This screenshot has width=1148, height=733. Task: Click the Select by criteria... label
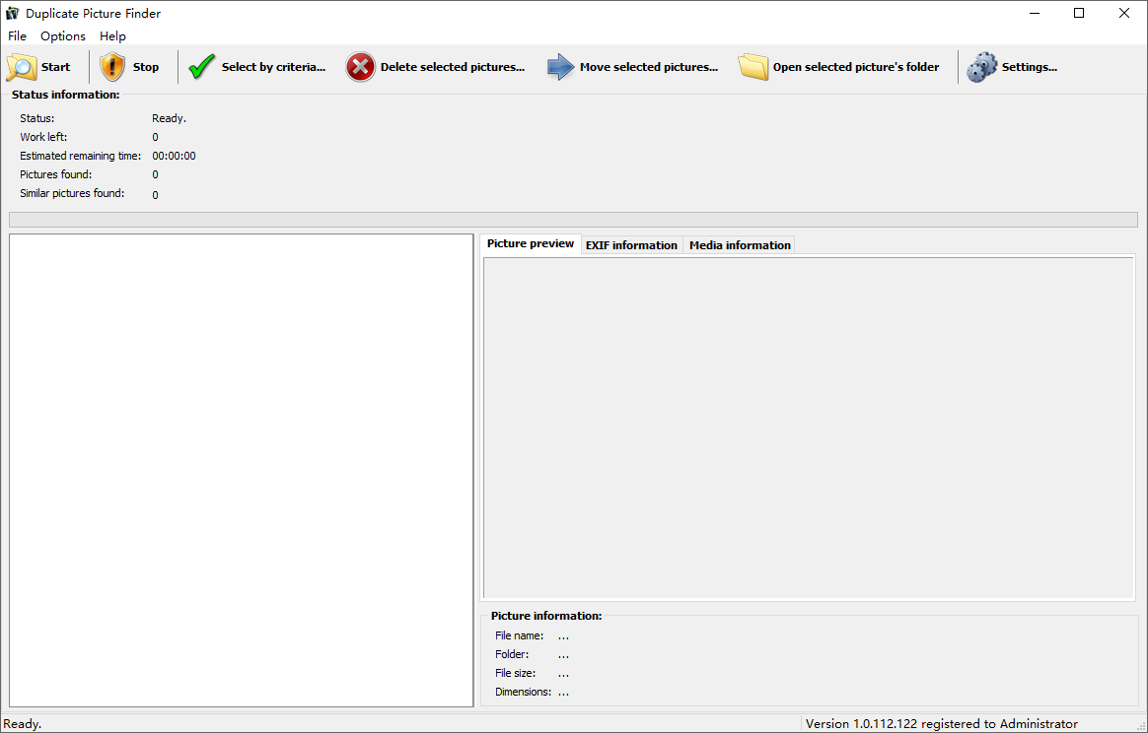[274, 67]
